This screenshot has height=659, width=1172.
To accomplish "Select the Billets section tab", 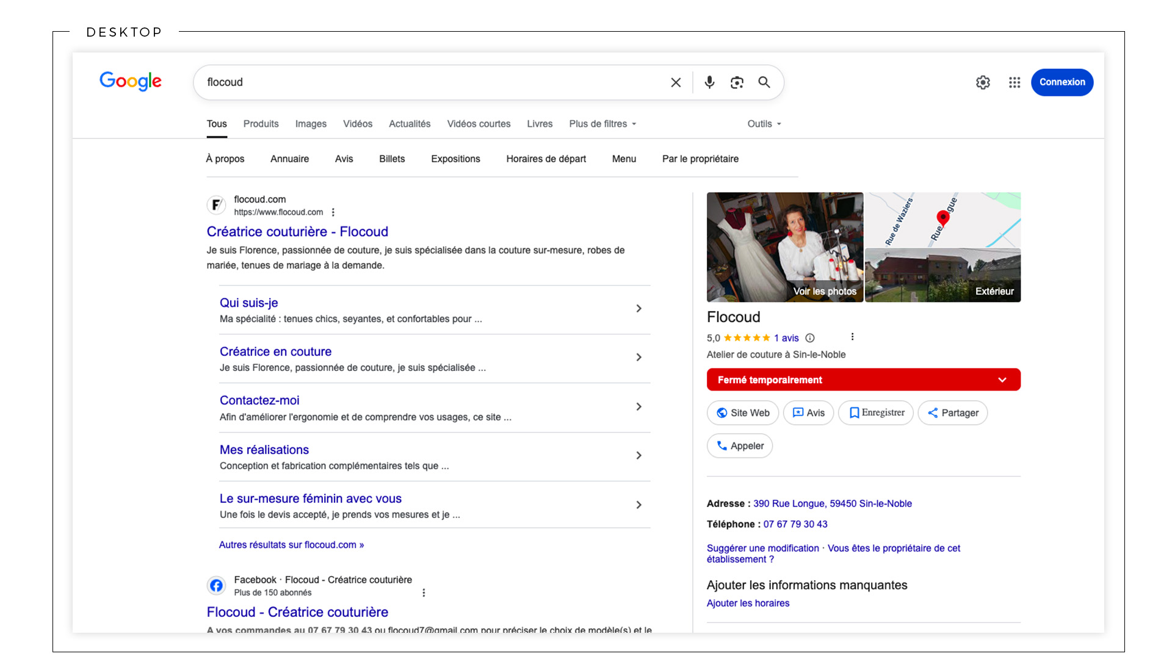I will click(x=392, y=159).
